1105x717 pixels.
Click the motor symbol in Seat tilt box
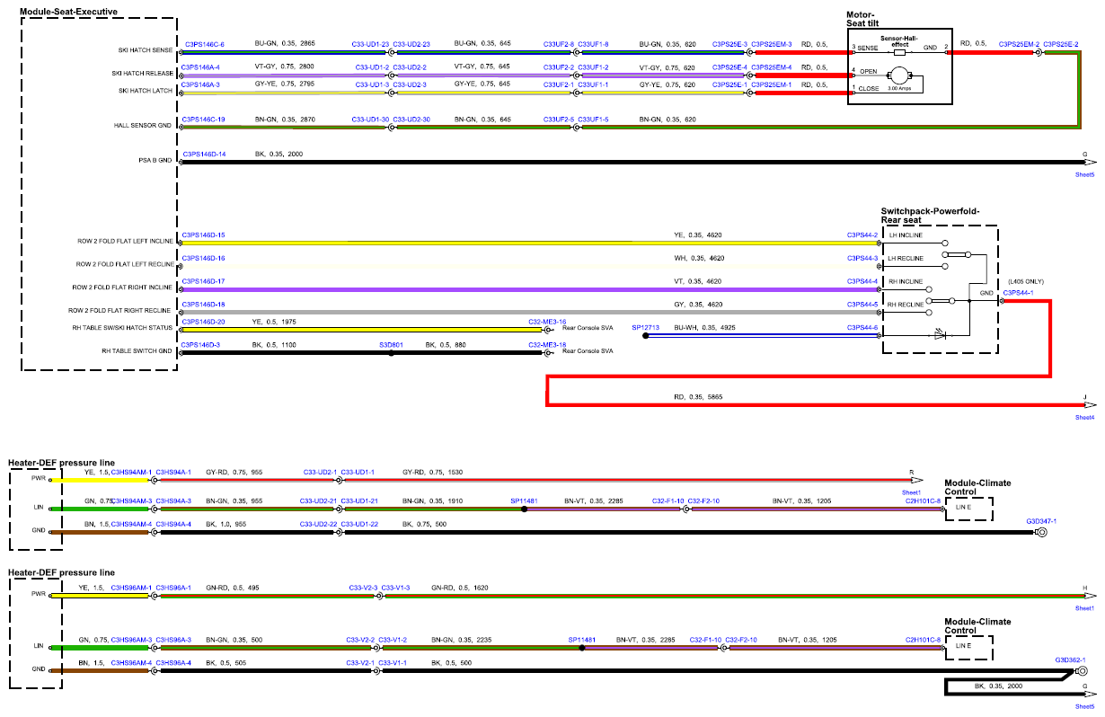tap(897, 77)
